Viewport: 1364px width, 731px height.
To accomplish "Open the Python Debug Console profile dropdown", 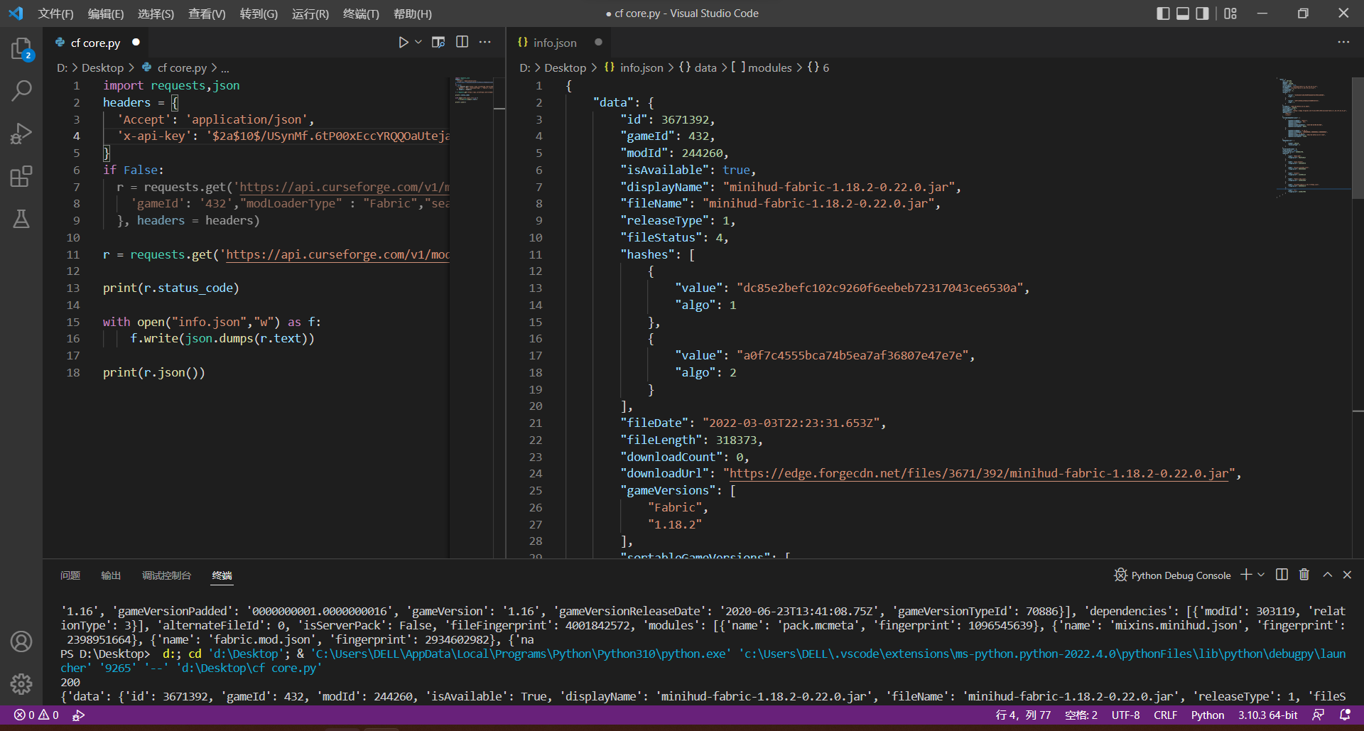I will click(1260, 575).
